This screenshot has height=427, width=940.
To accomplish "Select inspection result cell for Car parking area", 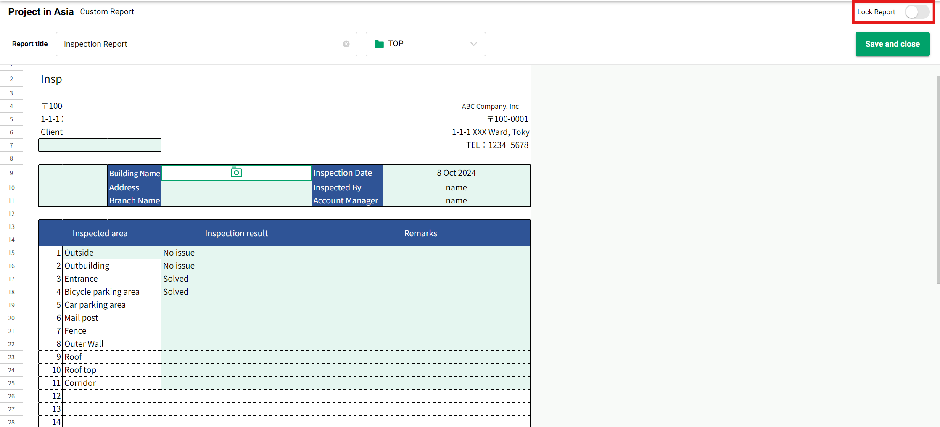I will tap(236, 305).
